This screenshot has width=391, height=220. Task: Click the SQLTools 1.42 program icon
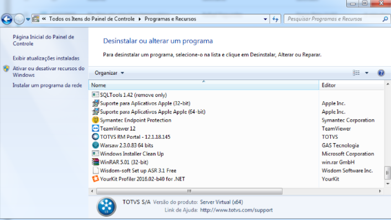coord(95,95)
